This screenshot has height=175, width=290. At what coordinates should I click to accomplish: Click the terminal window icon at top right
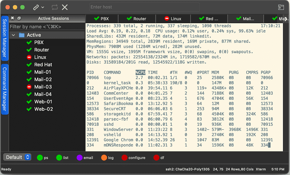[x=281, y=7]
